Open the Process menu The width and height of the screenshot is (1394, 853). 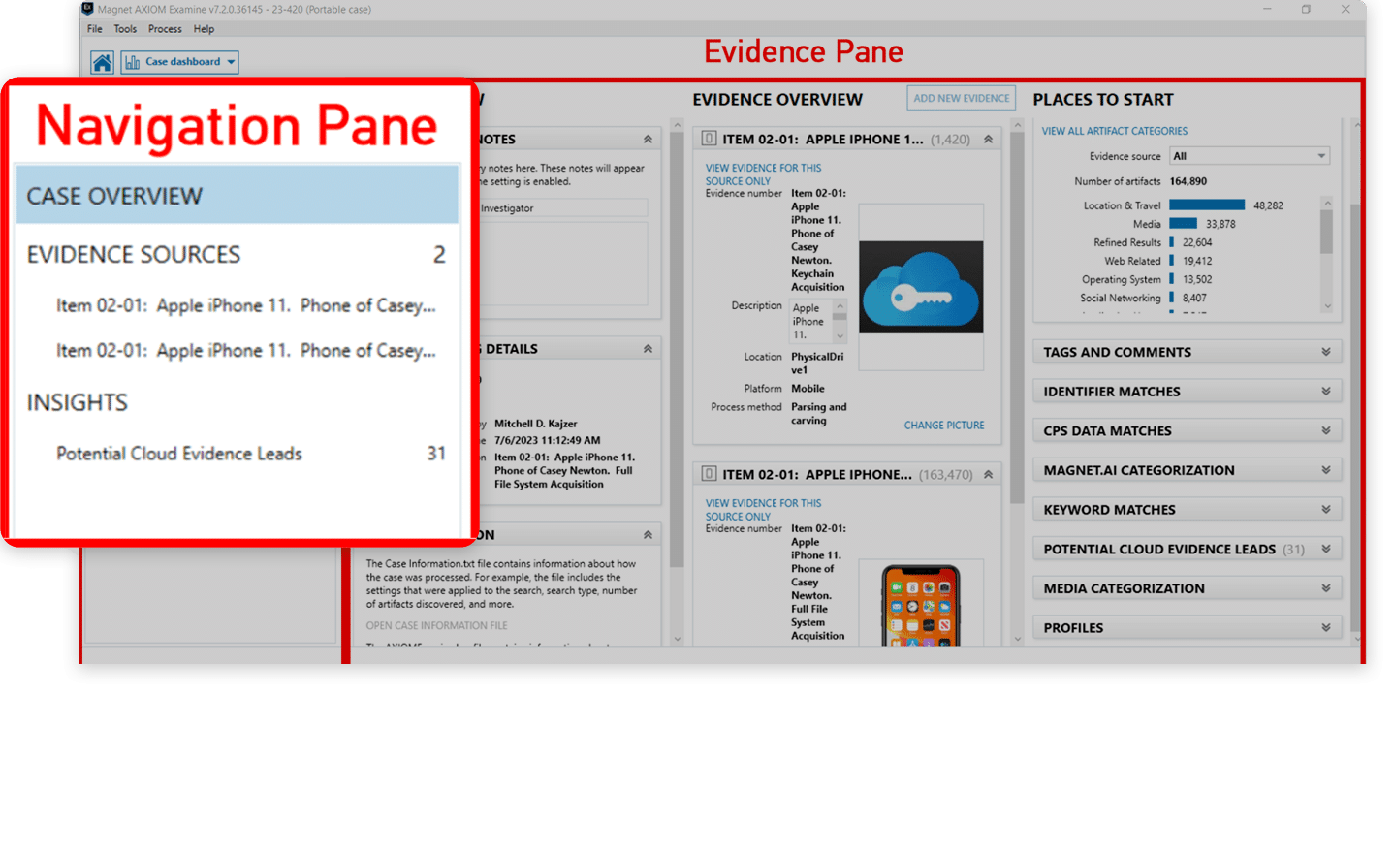[165, 29]
